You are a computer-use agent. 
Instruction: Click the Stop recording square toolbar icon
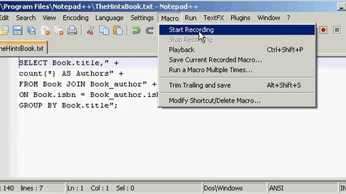[337, 30]
